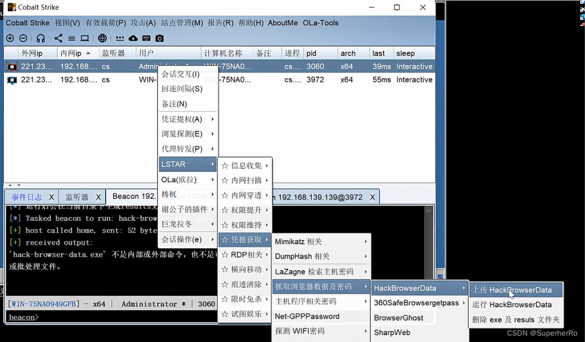Expand the OLa(欧拉) submenu
This screenshot has height=342, width=585.
(188, 180)
